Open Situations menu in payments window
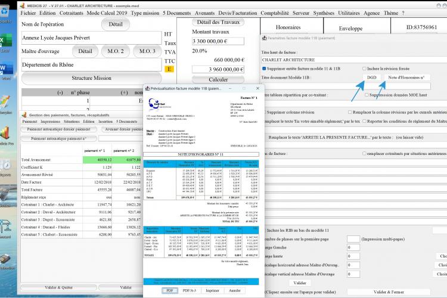 click(72, 122)
